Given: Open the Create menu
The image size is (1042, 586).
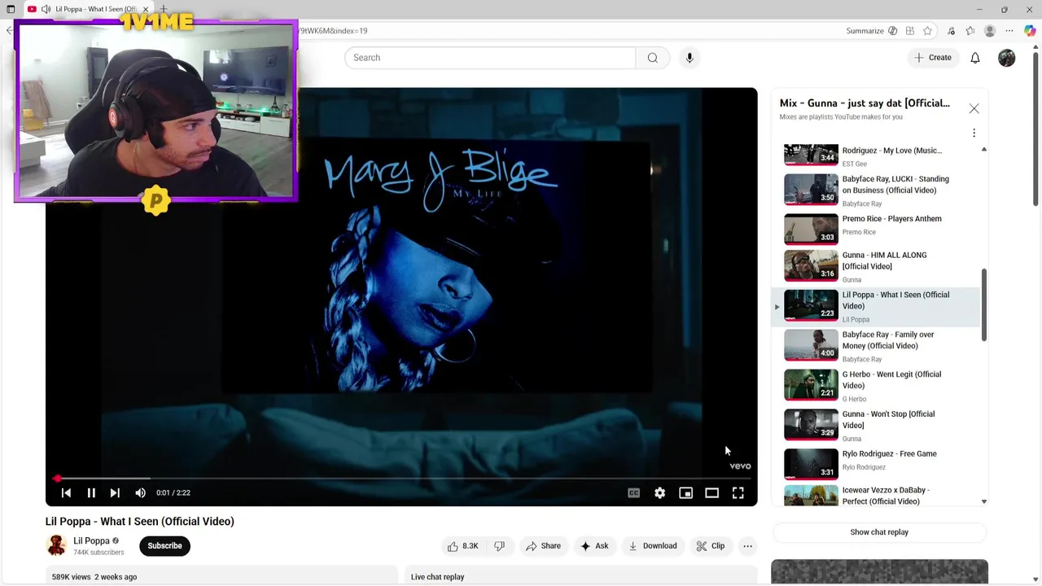Looking at the screenshot, I should pos(933,58).
